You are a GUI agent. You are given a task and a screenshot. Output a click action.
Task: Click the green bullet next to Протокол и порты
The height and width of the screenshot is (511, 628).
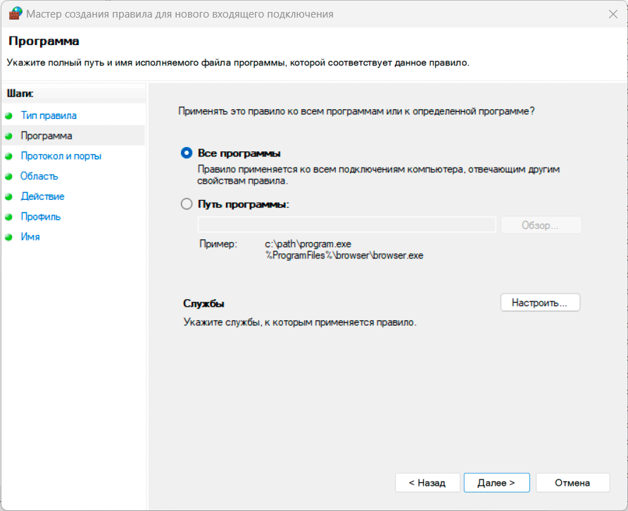[8, 156]
